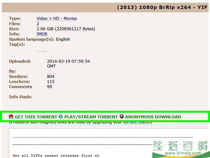Select the seeders count '804'
210x158 pixels.
pyautogui.click(x=51, y=76)
